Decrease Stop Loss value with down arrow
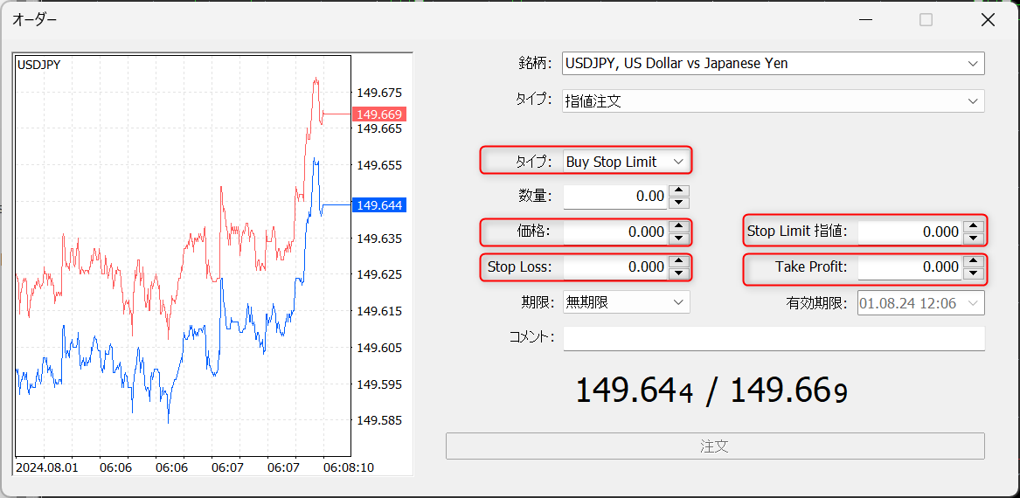 tap(679, 273)
